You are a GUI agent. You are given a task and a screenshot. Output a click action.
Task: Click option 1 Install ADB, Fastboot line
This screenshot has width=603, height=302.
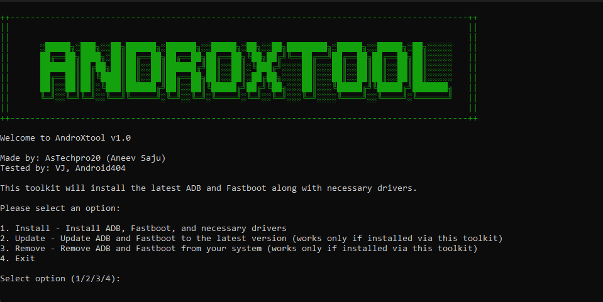[x=143, y=229]
